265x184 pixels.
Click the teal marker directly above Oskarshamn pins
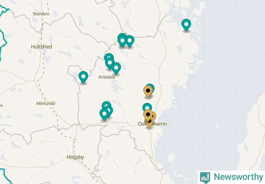[147, 106]
